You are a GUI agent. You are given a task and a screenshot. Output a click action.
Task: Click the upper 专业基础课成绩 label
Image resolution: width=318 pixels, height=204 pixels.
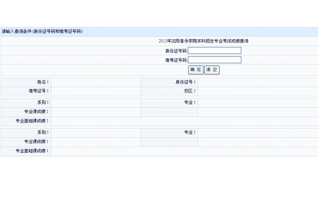point(32,121)
